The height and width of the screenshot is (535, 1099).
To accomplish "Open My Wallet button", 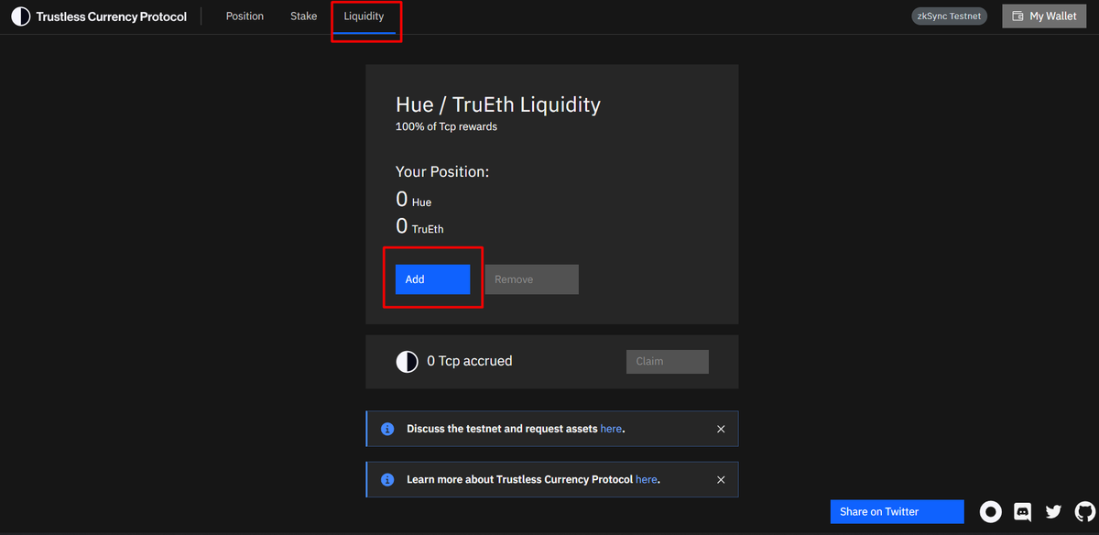I will pos(1044,16).
